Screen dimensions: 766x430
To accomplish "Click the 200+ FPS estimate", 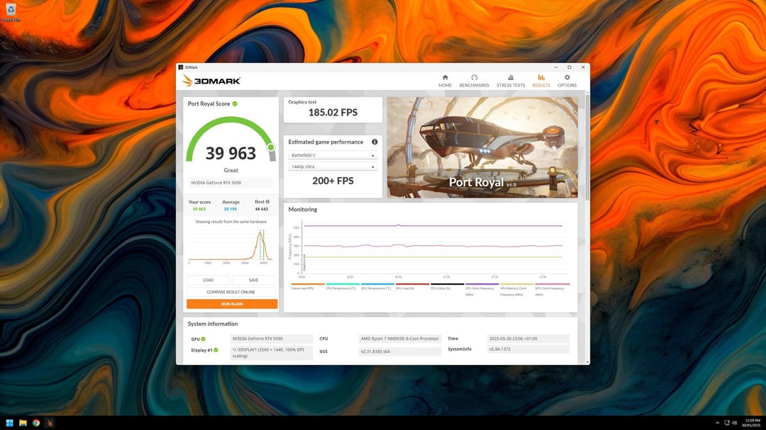I will pos(333,181).
